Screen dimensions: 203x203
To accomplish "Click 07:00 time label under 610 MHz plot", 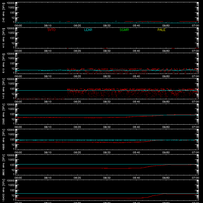I will [x=195, y=76].
